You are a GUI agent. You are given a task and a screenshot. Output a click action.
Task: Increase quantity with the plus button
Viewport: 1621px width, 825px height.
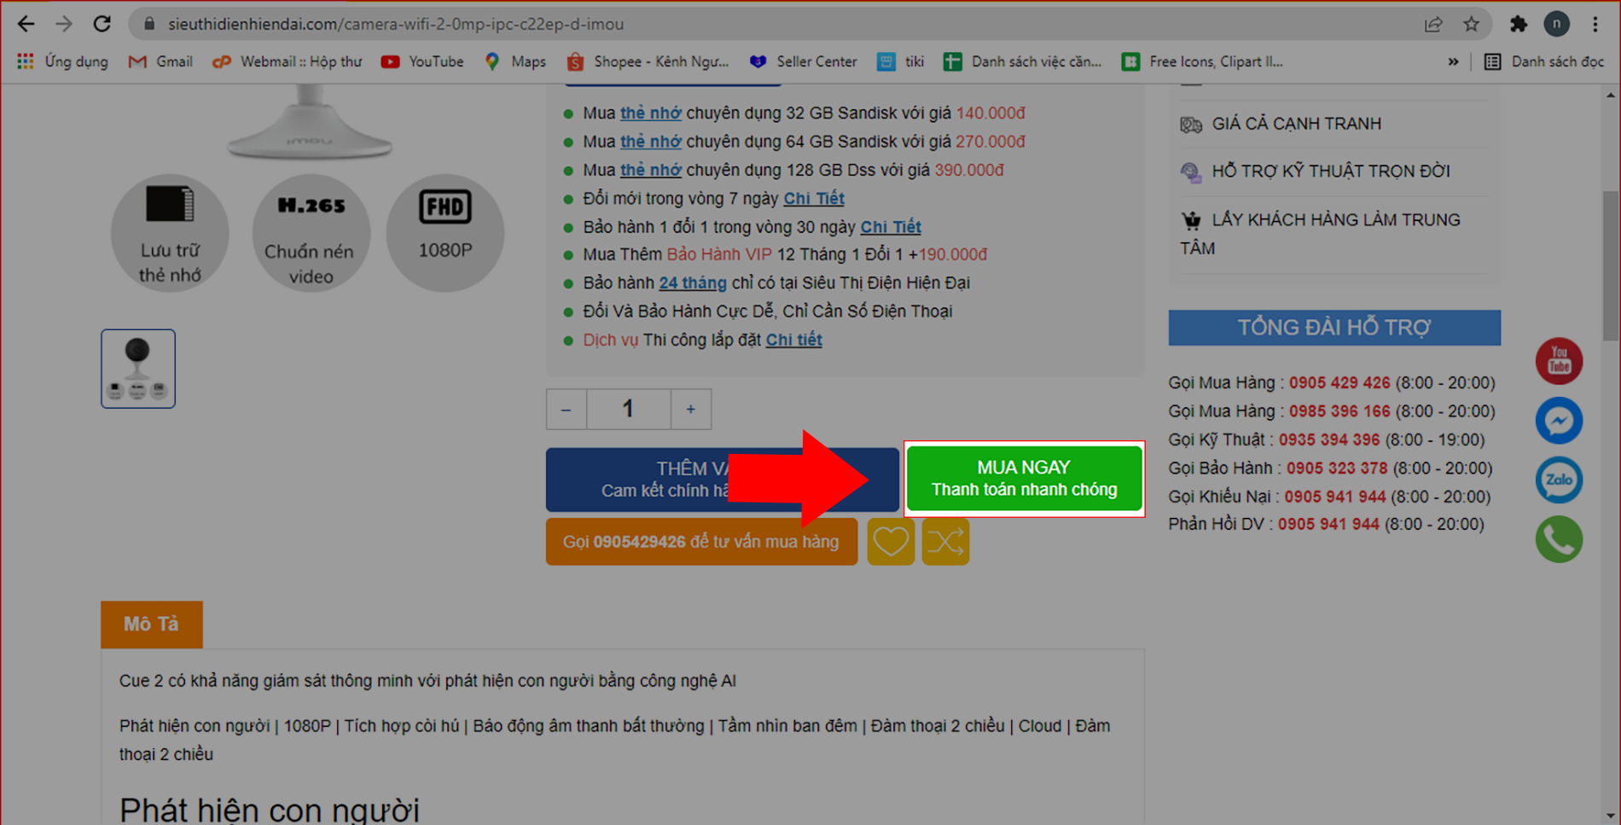[691, 410]
